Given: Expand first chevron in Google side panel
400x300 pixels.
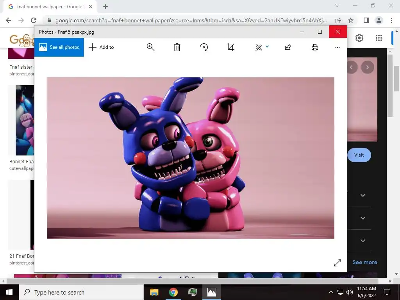Looking at the screenshot, I should point(363,195).
